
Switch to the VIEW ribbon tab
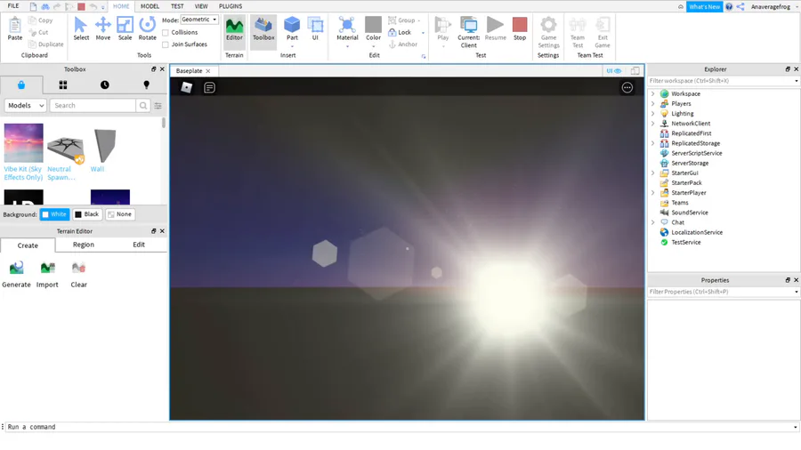coord(201,6)
